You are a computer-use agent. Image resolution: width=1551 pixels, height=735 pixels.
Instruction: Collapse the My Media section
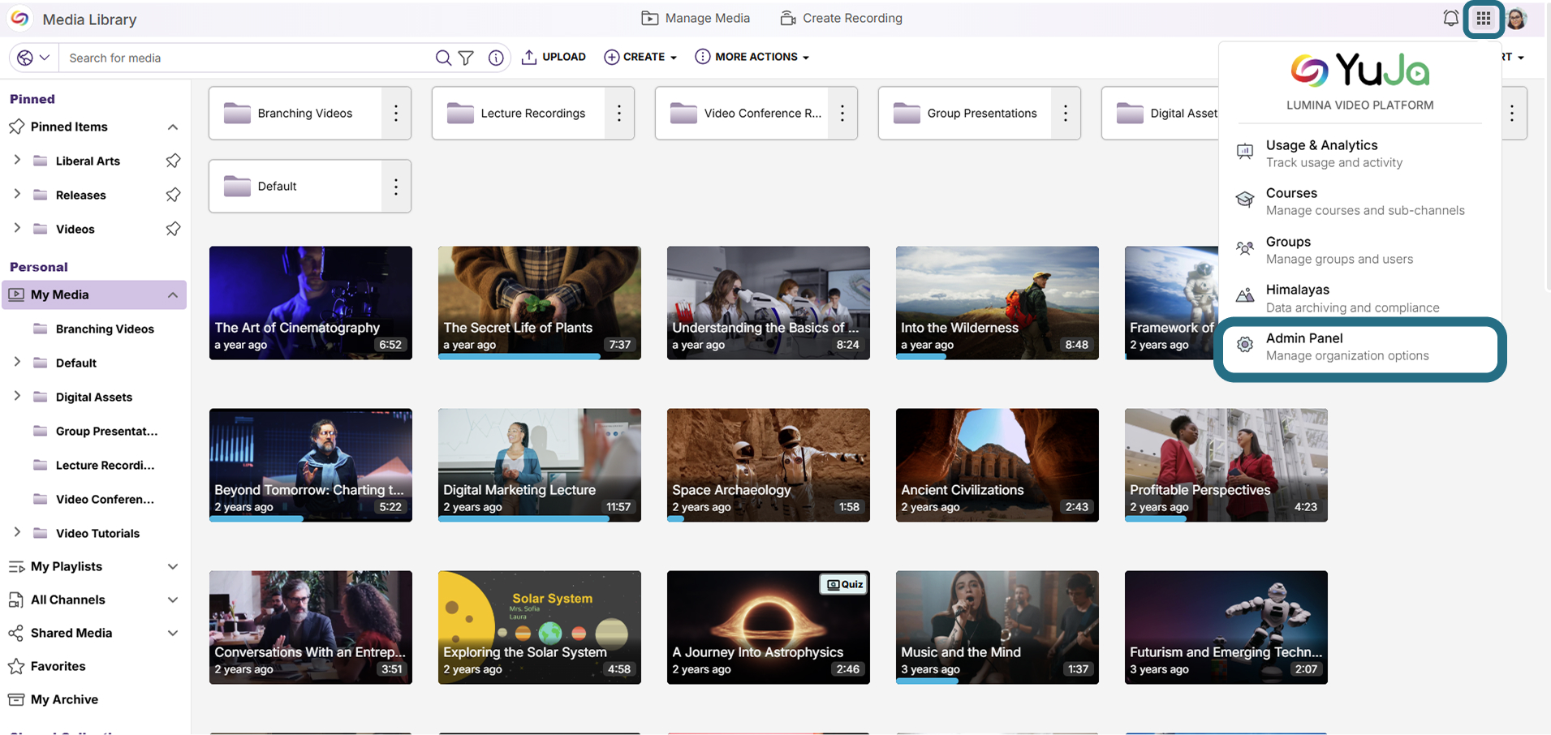pyautogui.click(x=173, y=294)
